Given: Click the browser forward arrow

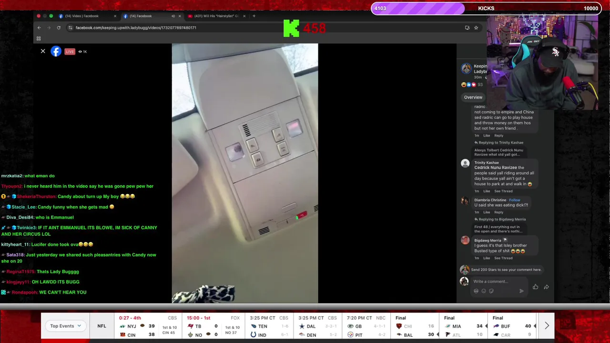Looking at the screenshot, I should point(49,28).
